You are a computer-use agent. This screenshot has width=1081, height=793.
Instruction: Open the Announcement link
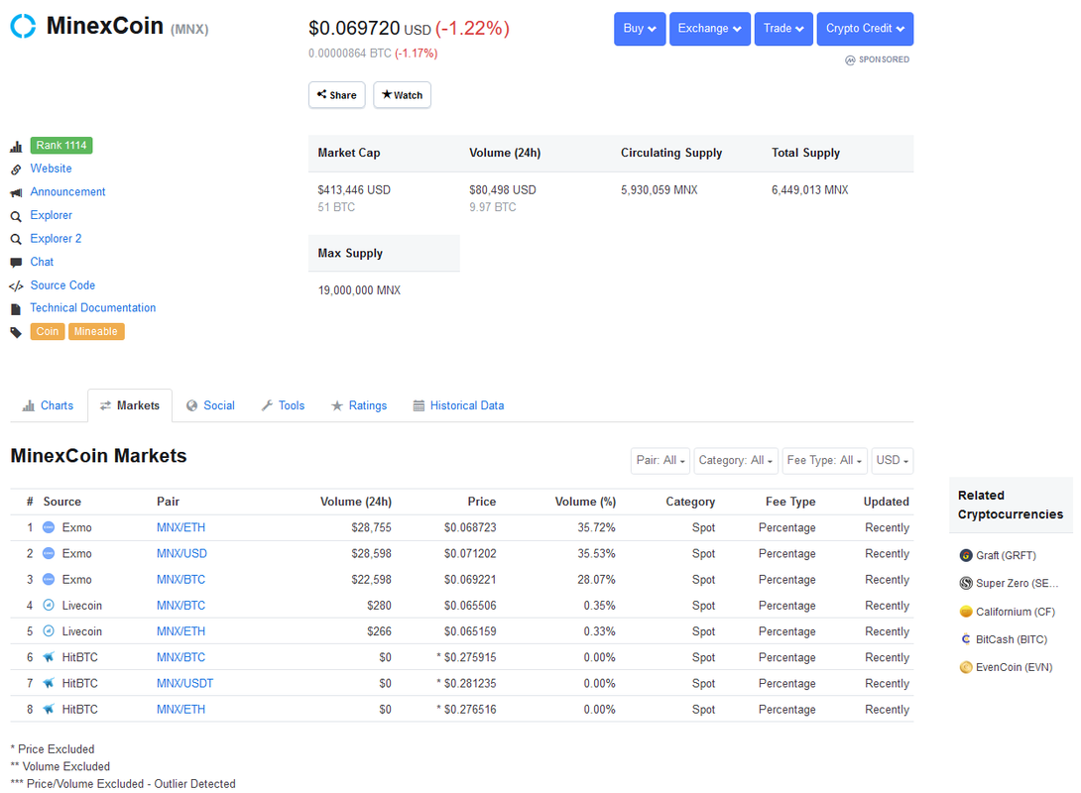67,192
